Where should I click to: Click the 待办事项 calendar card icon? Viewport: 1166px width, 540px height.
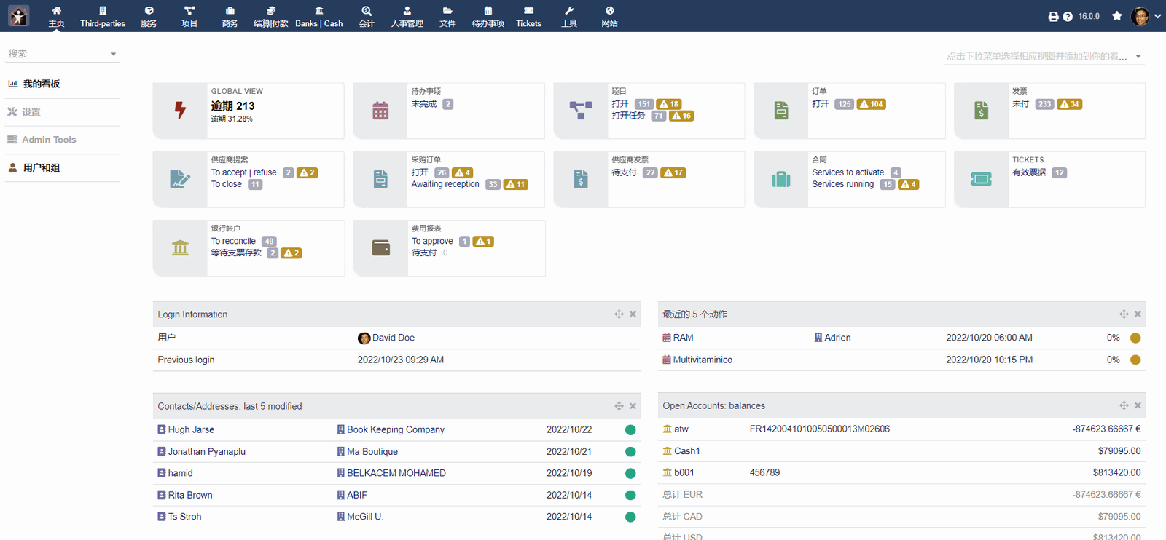[x=380, y=111]
